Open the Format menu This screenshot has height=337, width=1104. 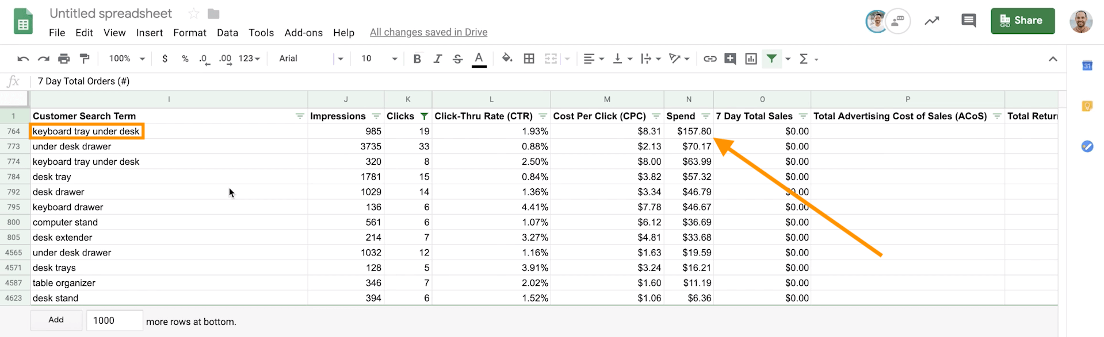point(189,33)
